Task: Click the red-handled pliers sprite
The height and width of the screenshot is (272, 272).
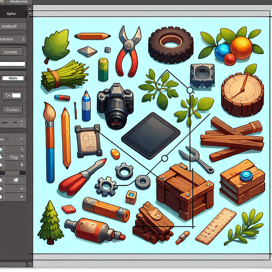Action: click(129, 52)
